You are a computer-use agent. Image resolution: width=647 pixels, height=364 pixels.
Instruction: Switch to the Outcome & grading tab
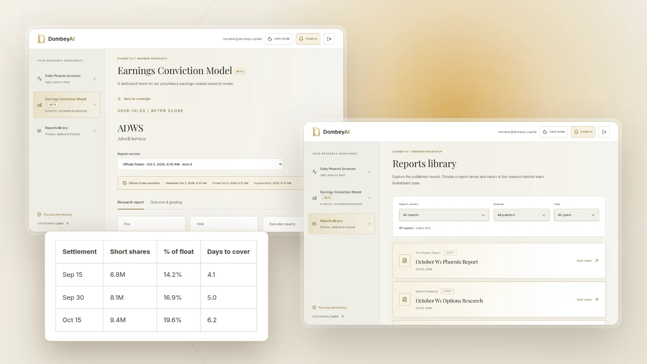pos(166,202)
